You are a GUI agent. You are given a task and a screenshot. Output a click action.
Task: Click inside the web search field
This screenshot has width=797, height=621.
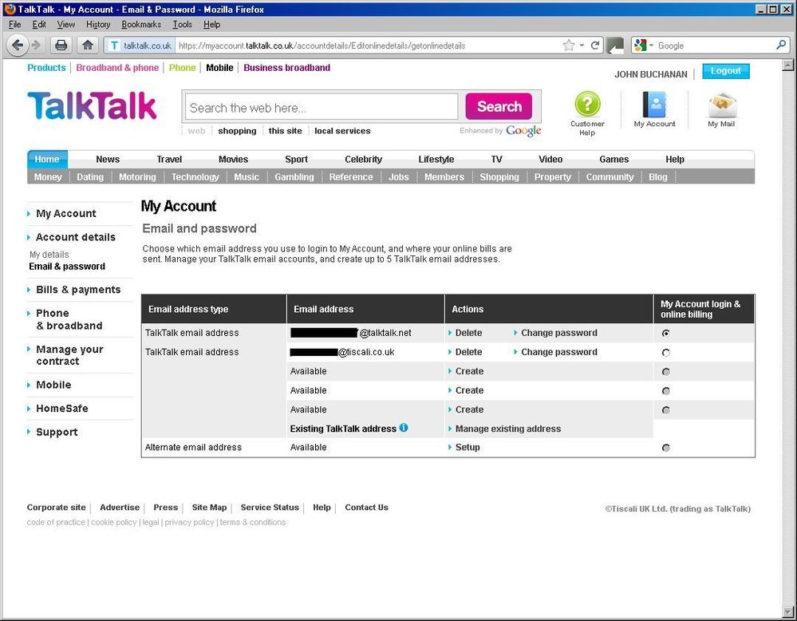pos(319,105)
